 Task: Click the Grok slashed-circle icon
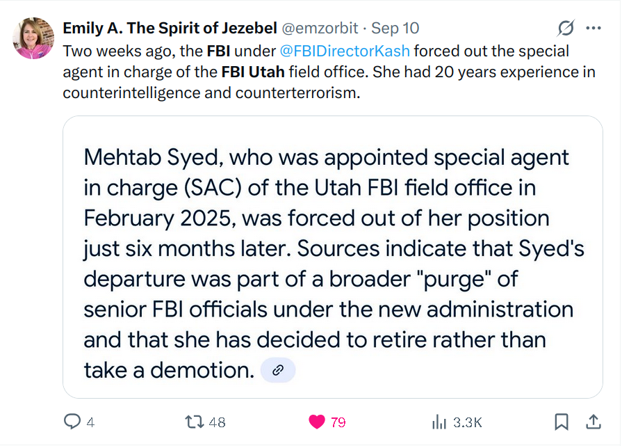pyautogui.click(x=566, y=29)
